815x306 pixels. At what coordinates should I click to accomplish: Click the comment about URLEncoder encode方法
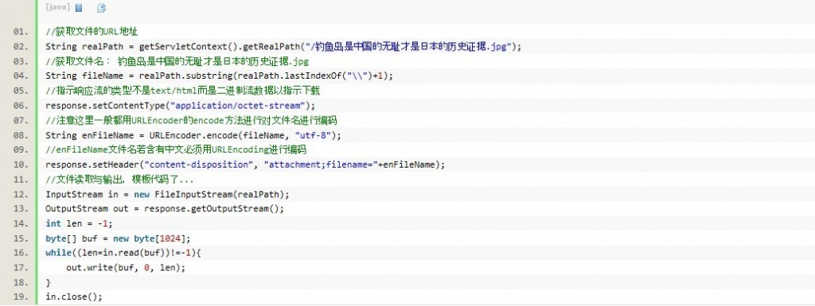(191, 121)
